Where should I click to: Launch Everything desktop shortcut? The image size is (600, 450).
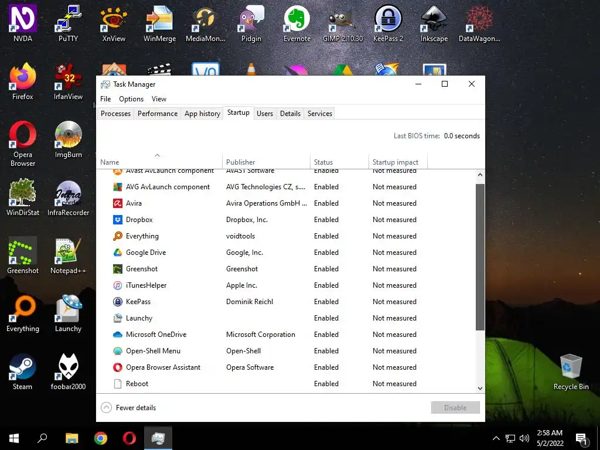click(x=23, y=314)
